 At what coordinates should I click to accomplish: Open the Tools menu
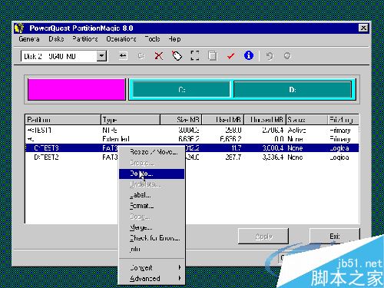point(152,39)
